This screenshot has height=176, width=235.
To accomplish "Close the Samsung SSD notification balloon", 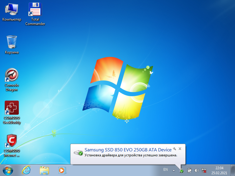I will pos(180,149).
